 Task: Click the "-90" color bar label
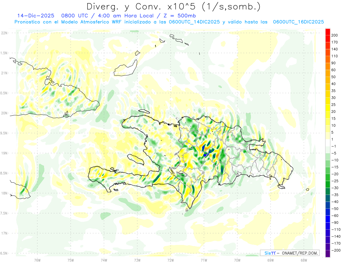click(x=336, y=222)
